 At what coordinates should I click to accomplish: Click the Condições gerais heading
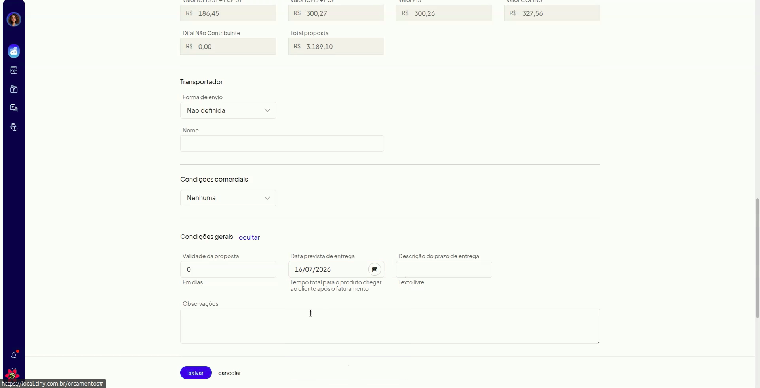coord(207,237)
